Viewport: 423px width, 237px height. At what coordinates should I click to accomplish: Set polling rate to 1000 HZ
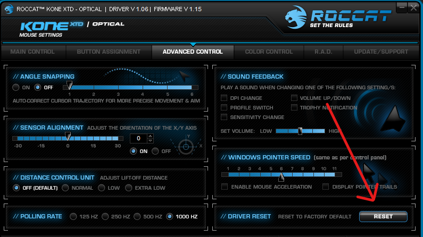pyautogui.click(x=169, y=216)
